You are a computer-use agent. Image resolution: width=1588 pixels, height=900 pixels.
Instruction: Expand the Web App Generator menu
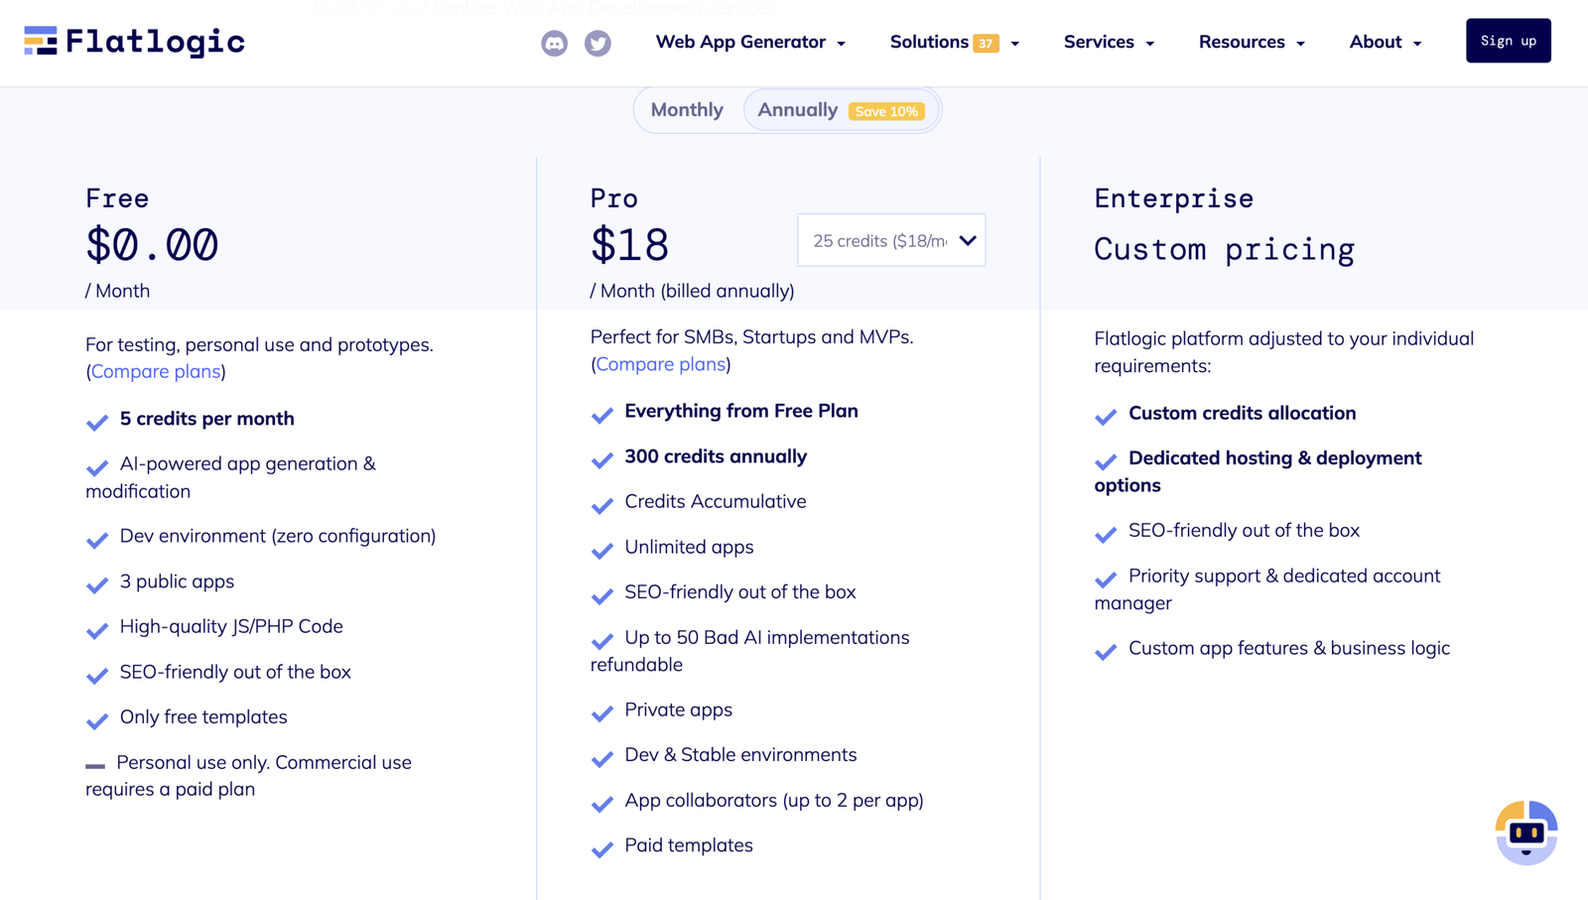pyautogui.click(x=750, y=42)
